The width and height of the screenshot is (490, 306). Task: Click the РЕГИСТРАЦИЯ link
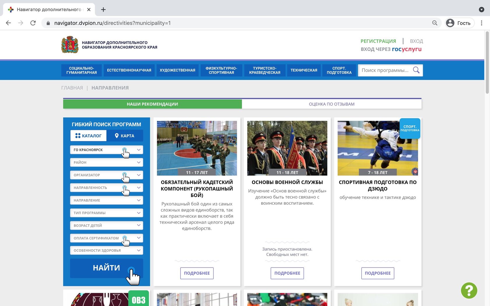(x=378, y=41)
